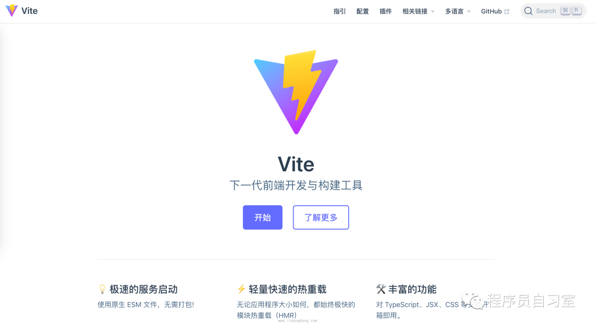
Task: Click the arrow next to 多语言
Action: [x=469, y=12]
